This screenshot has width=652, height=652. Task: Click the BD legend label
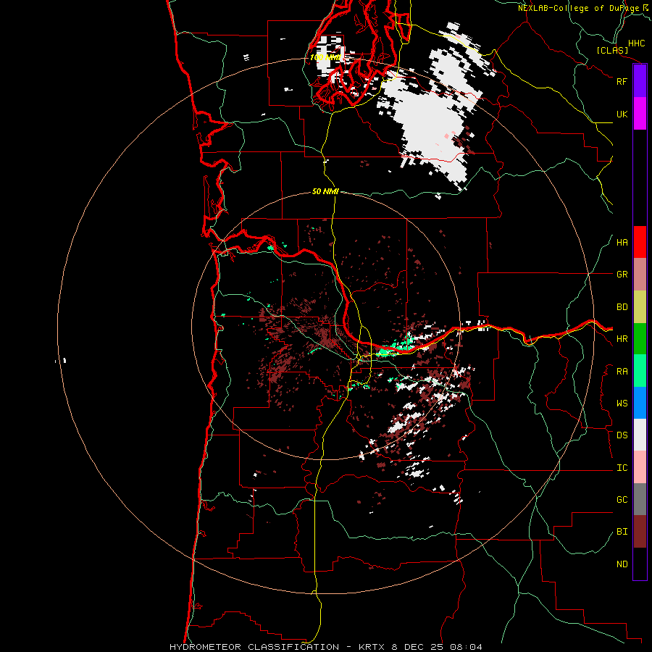tap(622, 307)
